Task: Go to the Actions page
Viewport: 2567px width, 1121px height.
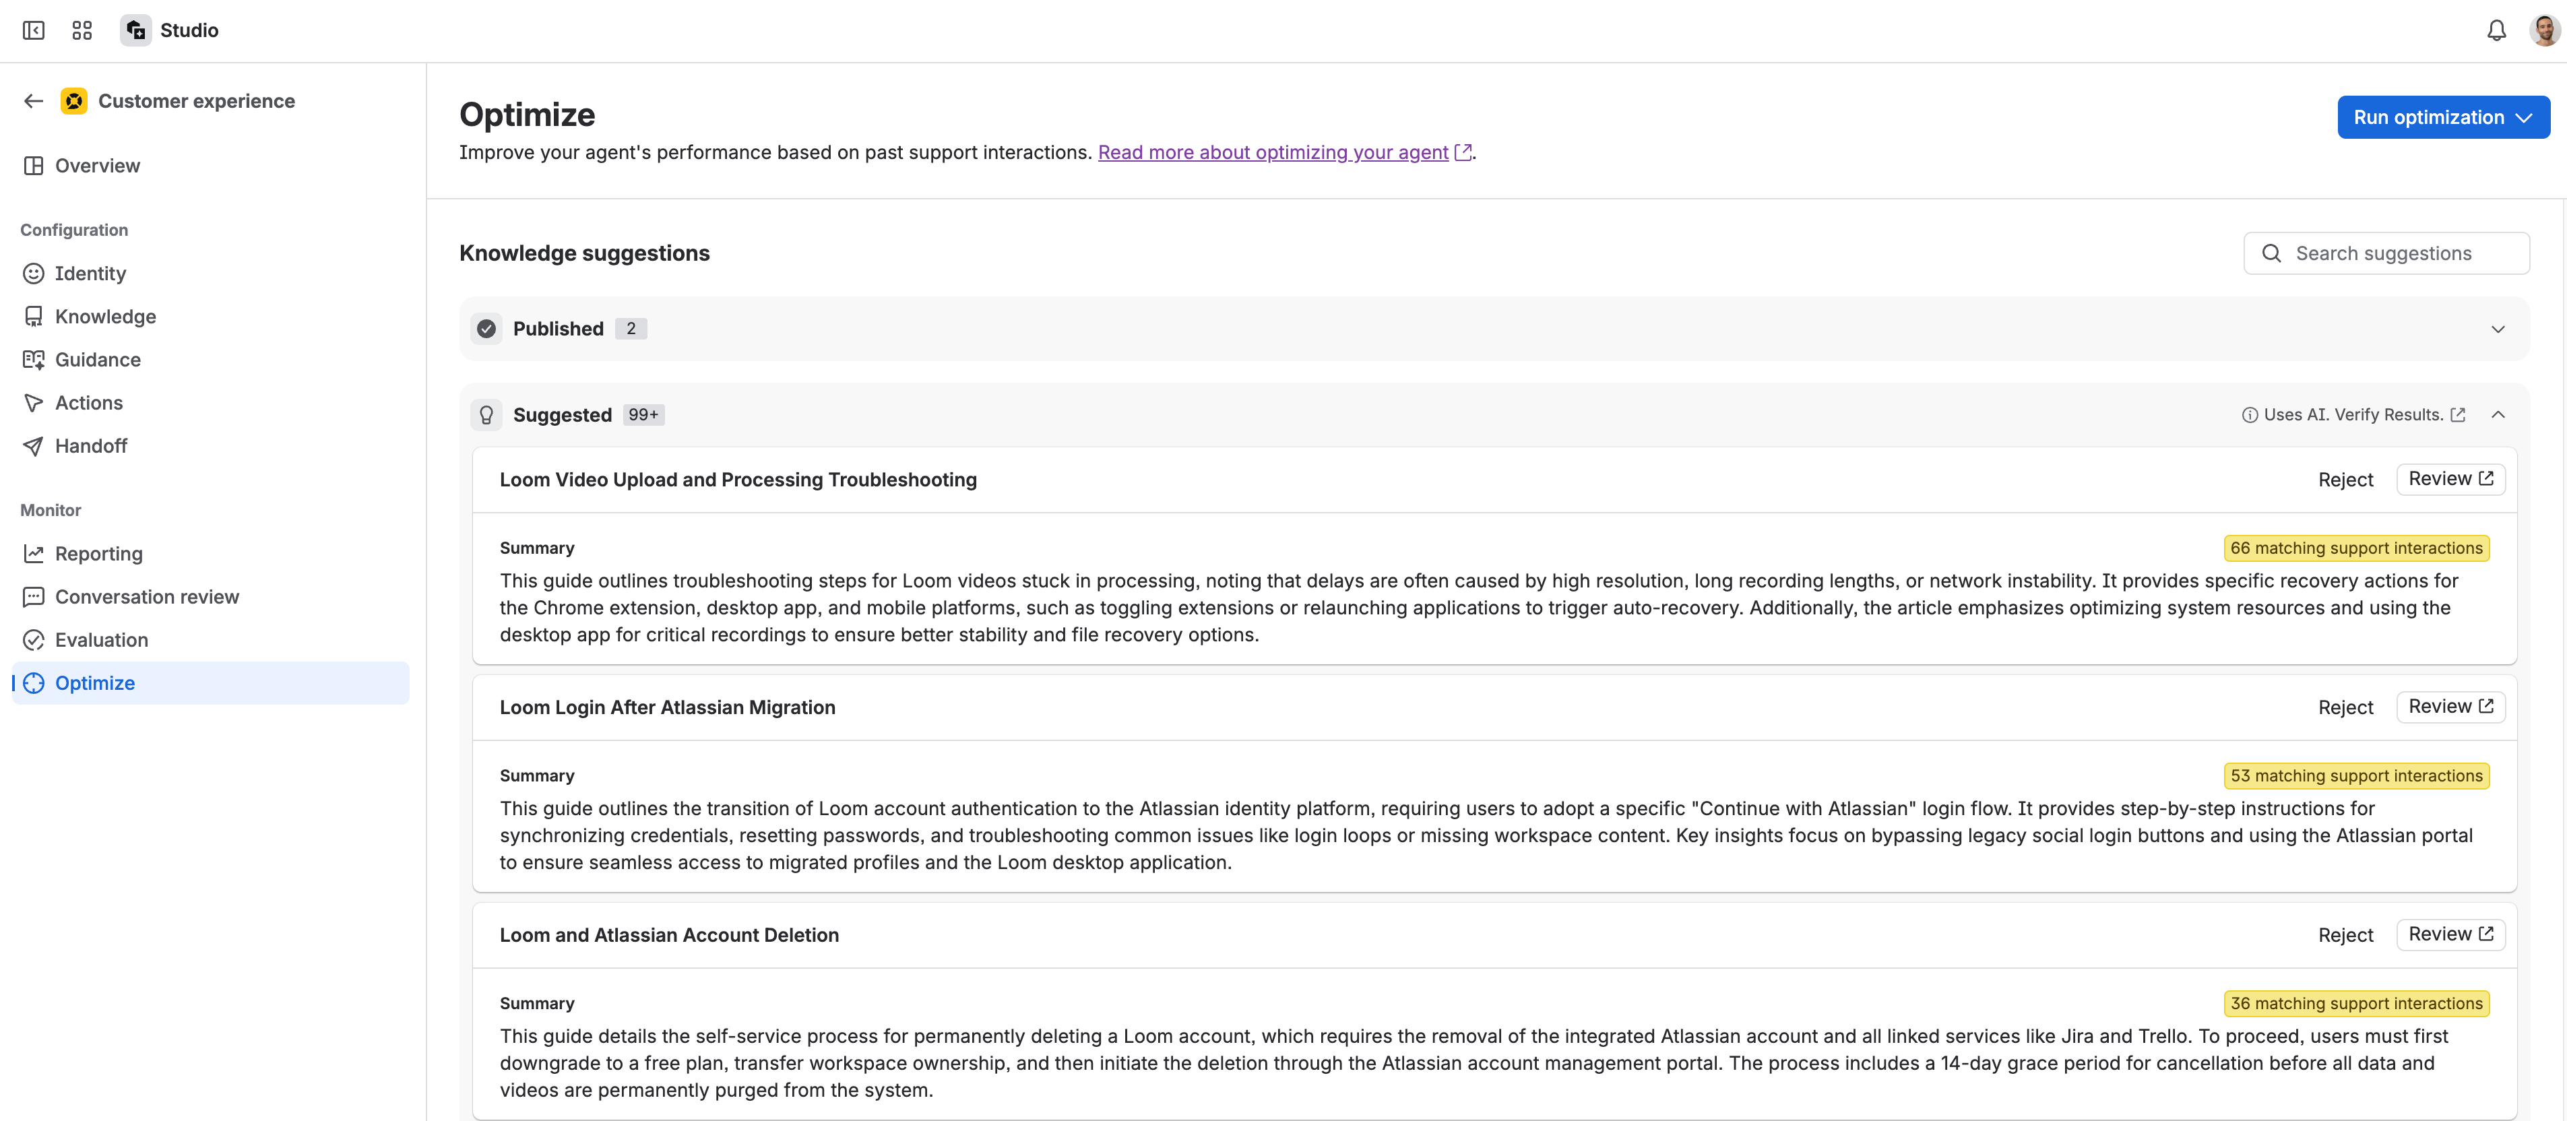Action: (210, 403)
